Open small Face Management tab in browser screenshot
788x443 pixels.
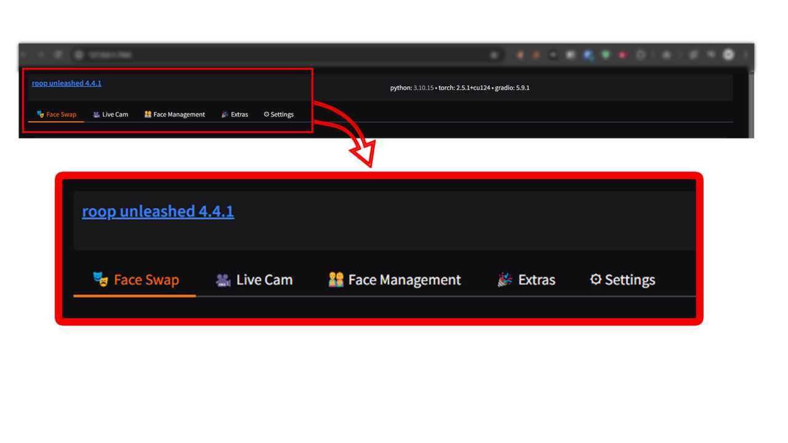174,114
